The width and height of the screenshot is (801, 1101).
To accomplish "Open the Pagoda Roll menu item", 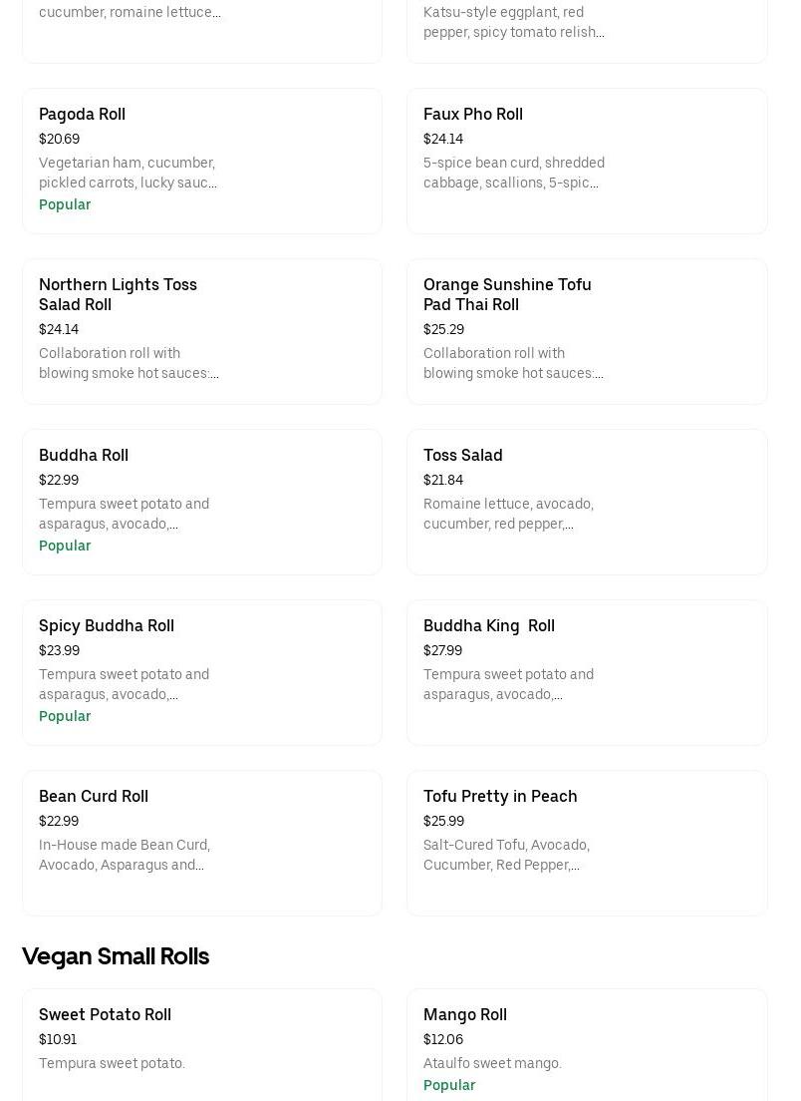I will (x=82, y=115).
